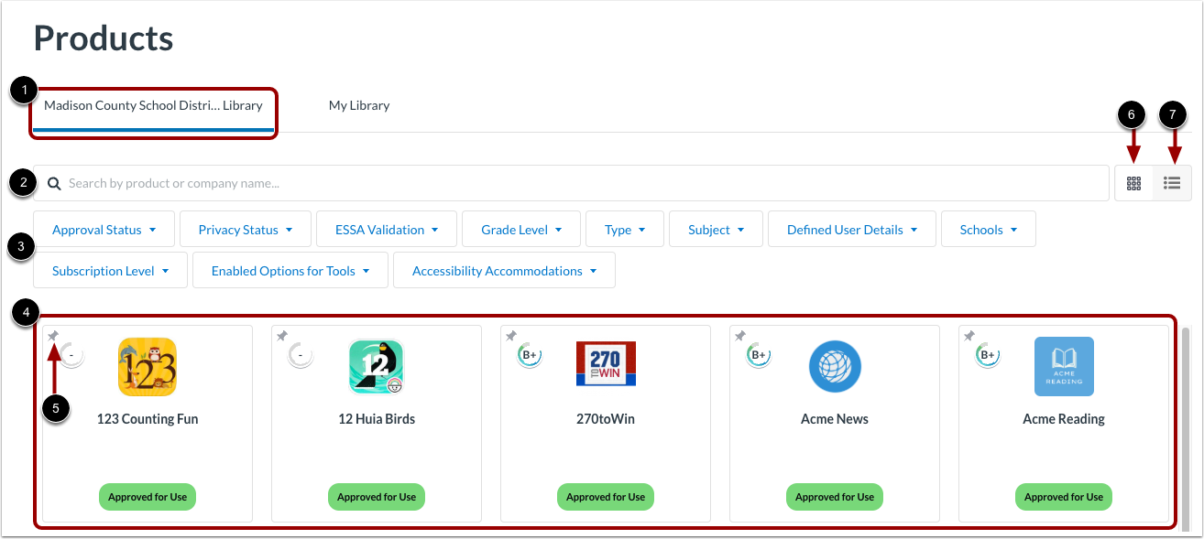Pin the 12 Huia Birds product
Image resolution: width=1204 pixels, height=539 pixels.
282,336
